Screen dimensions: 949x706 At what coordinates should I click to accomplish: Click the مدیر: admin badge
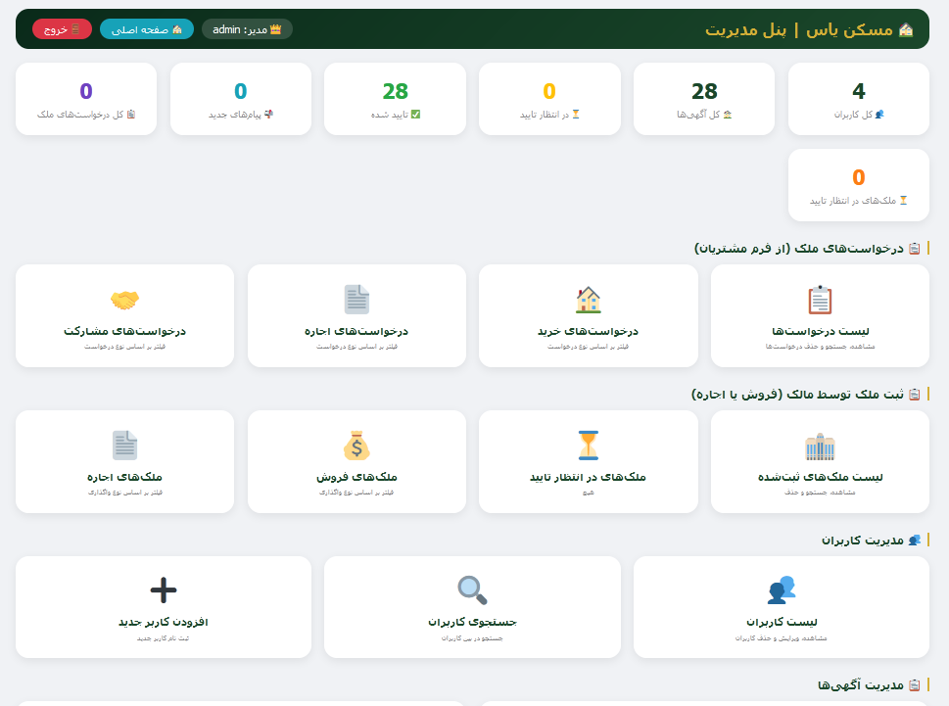pyautogui.click(x=247, y=29)
